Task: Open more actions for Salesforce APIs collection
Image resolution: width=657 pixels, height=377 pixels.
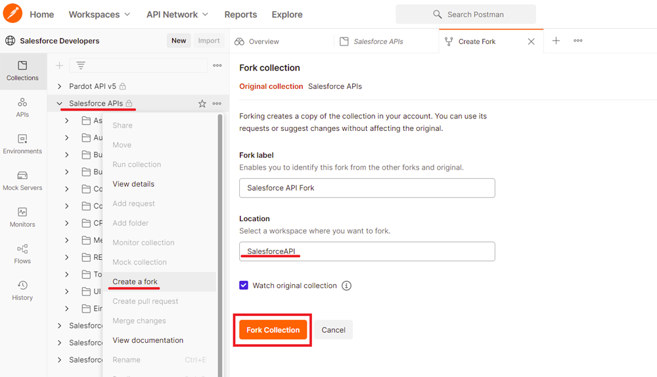Action: click(x=217, y=103)
